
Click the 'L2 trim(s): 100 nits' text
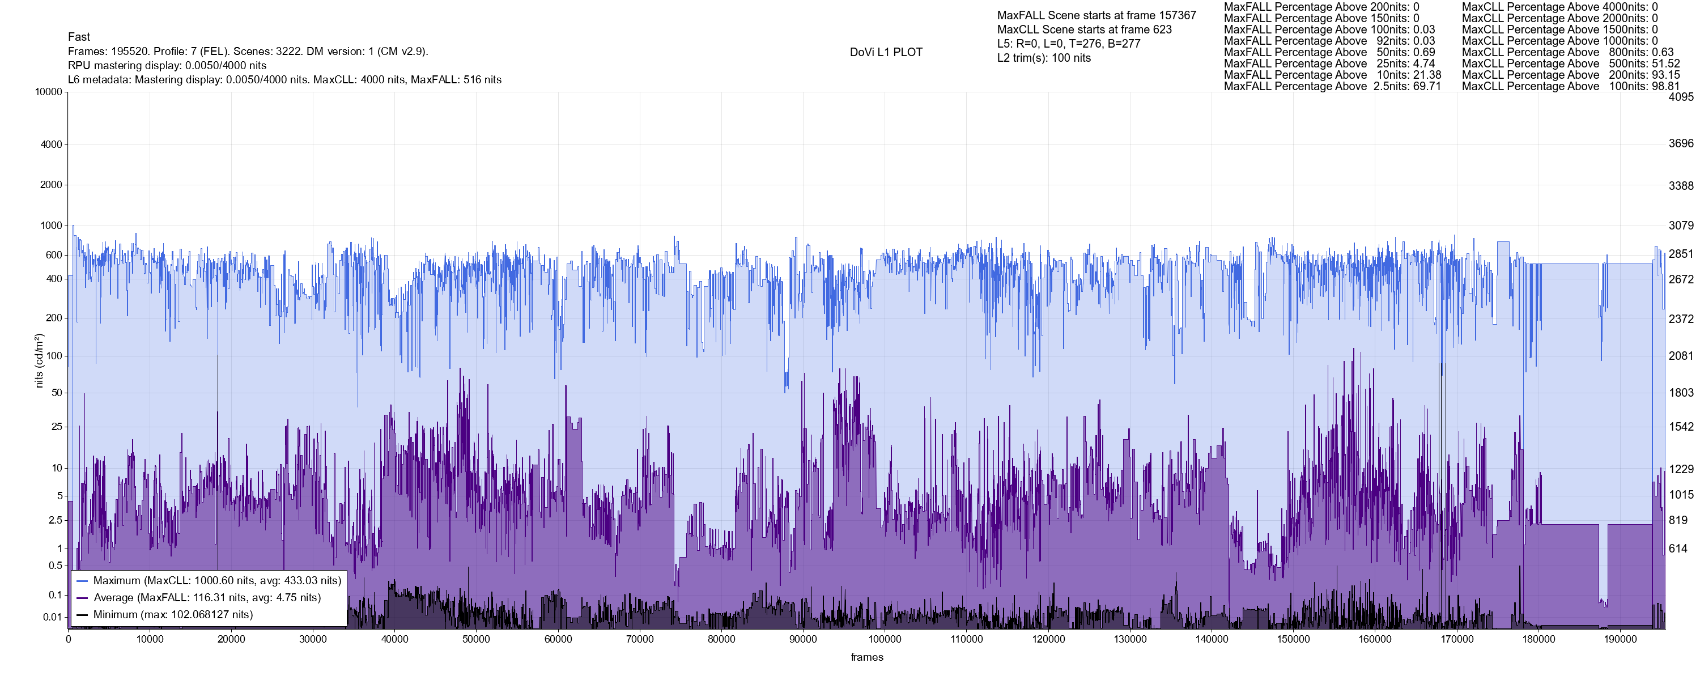click(1043, 58)
